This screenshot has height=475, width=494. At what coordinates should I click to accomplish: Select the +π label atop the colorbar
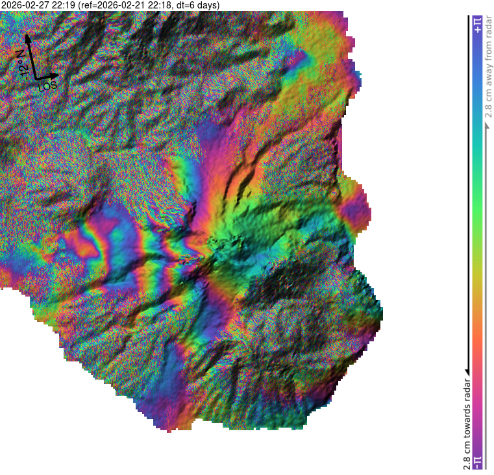click(x=477, y=23)
